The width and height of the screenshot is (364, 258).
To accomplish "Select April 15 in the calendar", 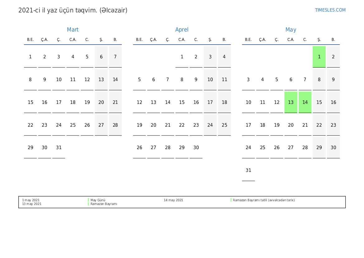I will pyautogui.click(x=182, y=102).
